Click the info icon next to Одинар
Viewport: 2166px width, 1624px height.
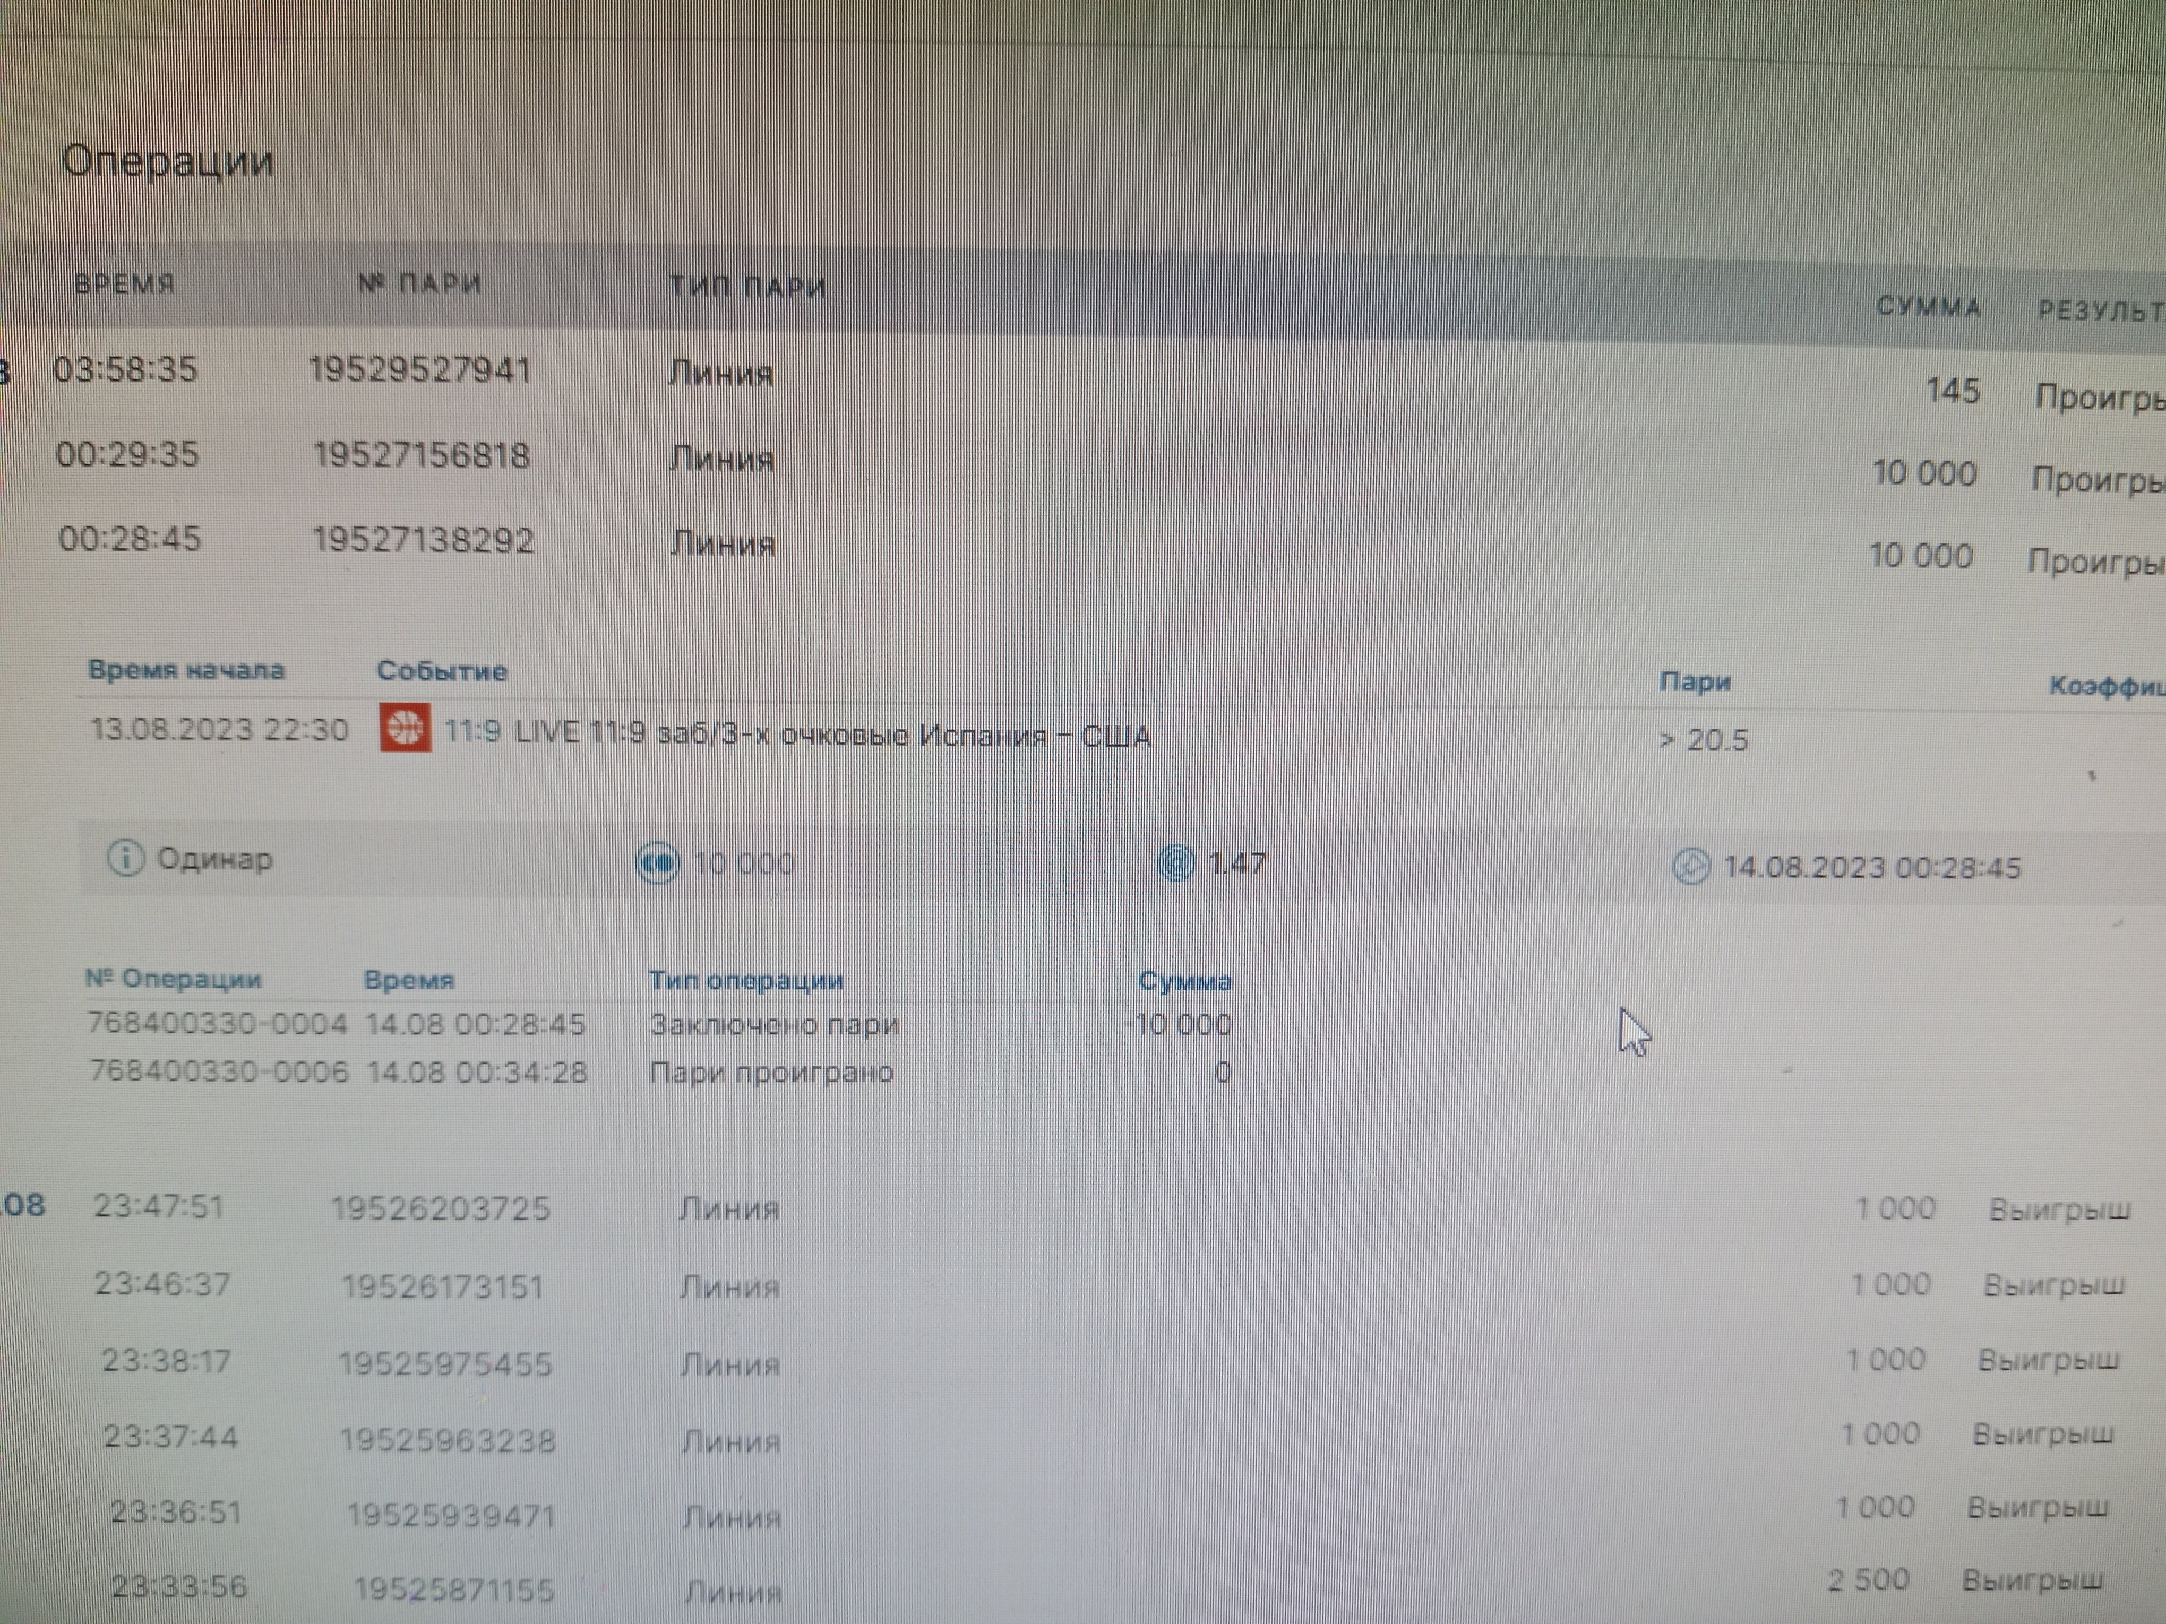[x=125, y=859]
